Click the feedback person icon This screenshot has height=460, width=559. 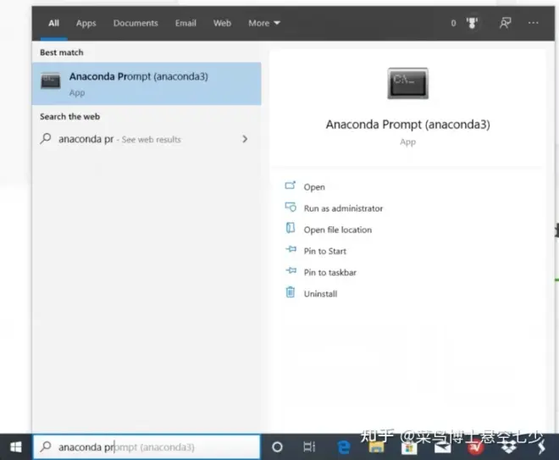505,23
